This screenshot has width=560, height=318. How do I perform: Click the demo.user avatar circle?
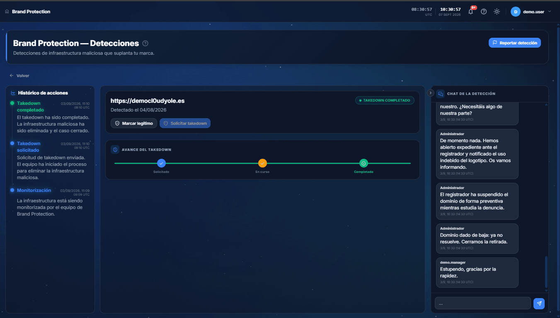[515, 12]
